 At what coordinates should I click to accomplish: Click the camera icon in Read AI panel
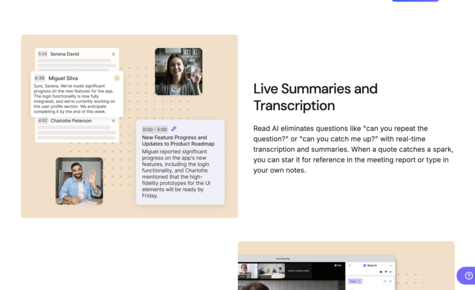(381, 271)
